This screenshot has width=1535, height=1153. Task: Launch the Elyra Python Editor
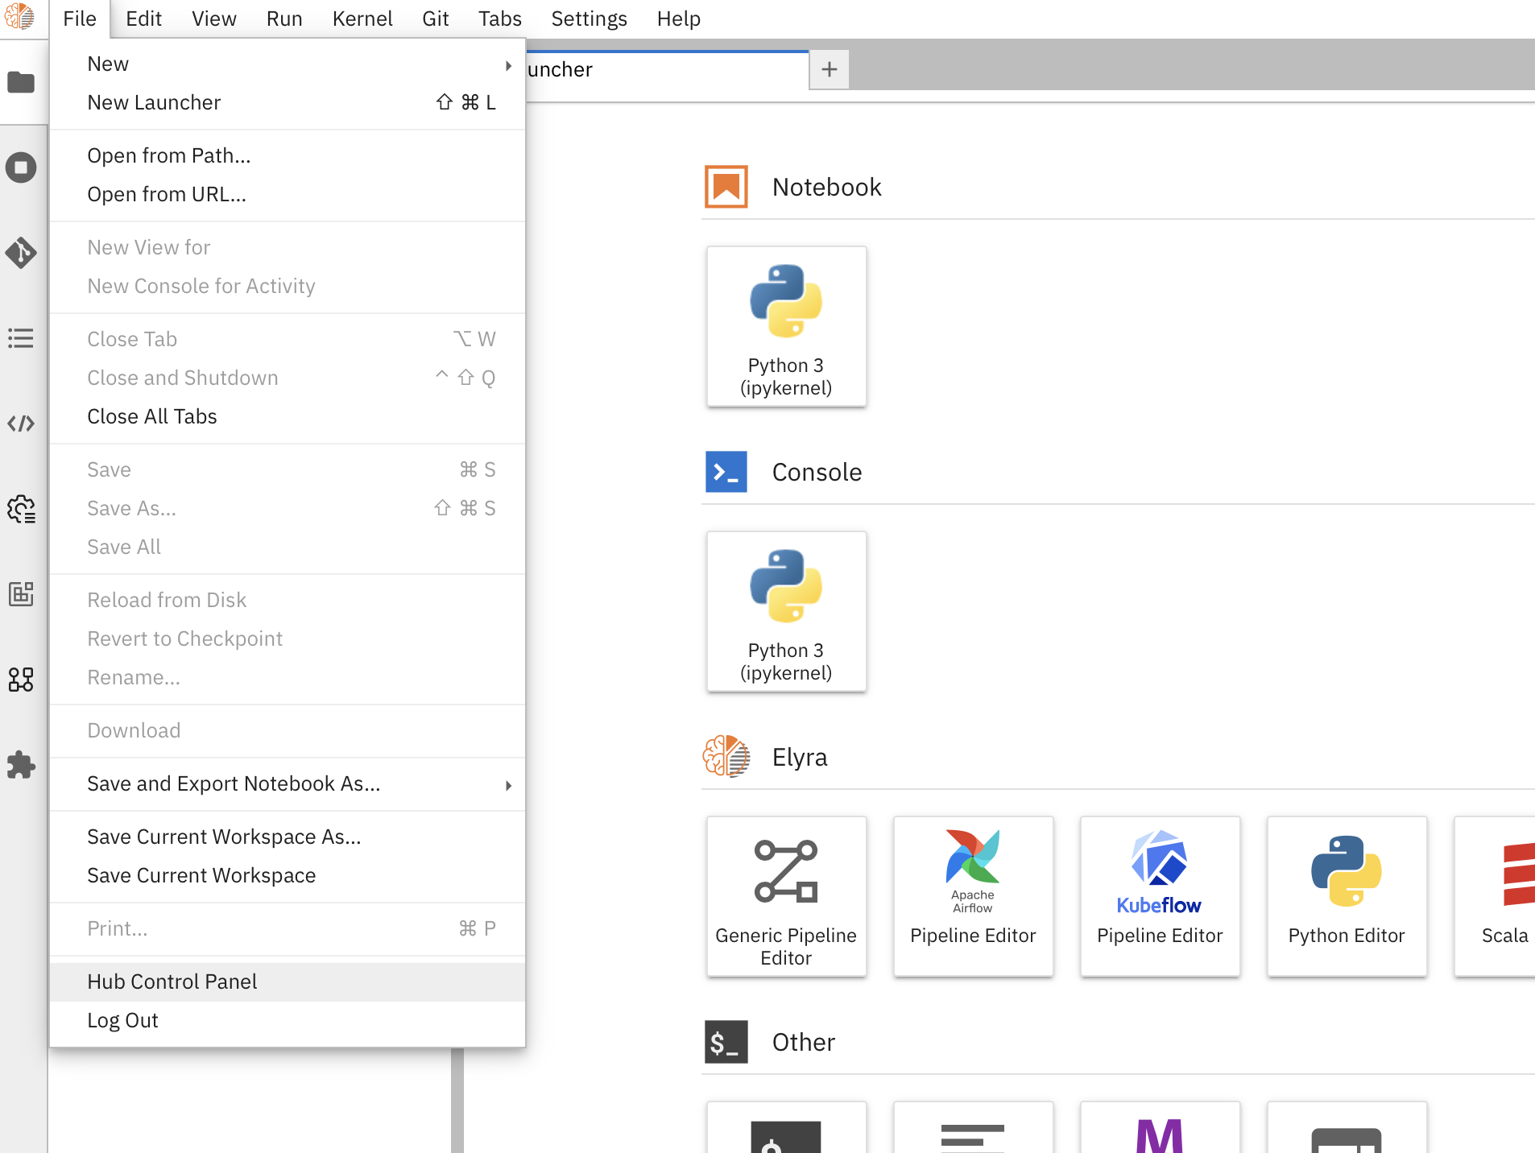coord(1347,895)
